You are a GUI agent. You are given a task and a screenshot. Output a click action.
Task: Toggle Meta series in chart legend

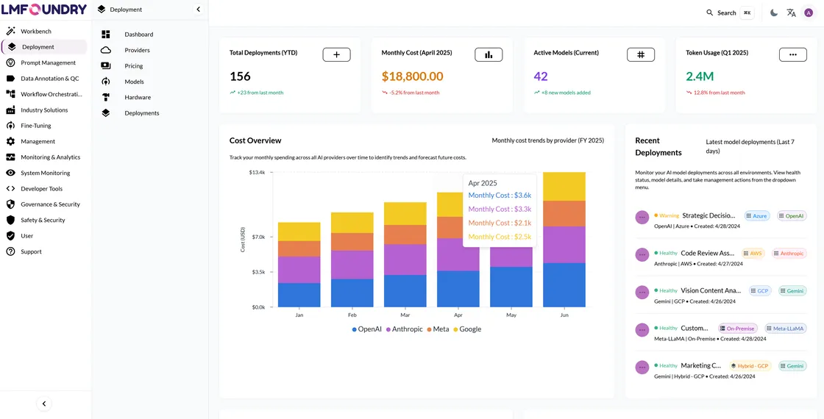coord(438,329)
